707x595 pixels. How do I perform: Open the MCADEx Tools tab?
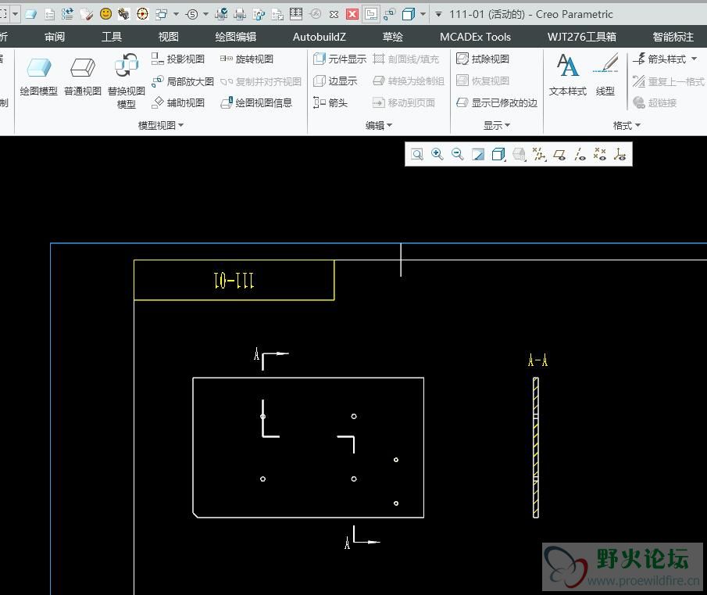475,37
